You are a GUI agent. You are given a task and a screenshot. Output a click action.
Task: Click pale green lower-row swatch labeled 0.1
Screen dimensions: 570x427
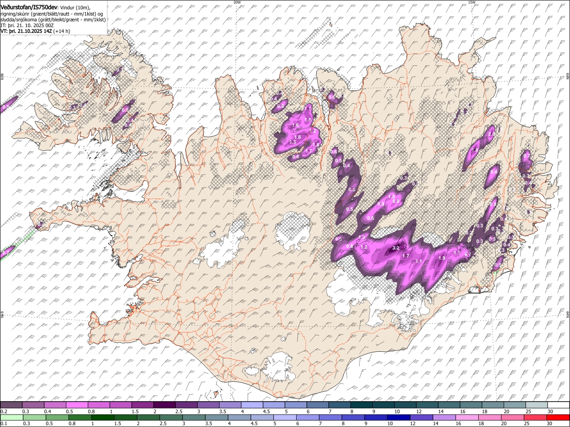click(x=12, y=417)
